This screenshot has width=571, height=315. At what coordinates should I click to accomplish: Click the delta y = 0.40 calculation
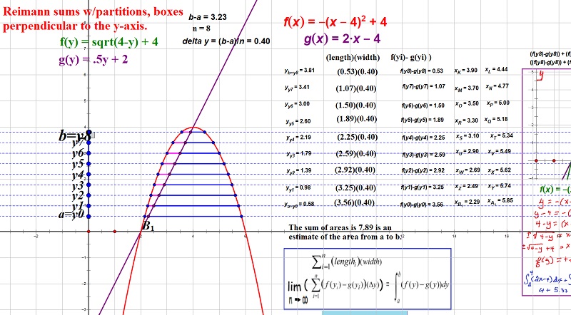(x=226, y=41)
